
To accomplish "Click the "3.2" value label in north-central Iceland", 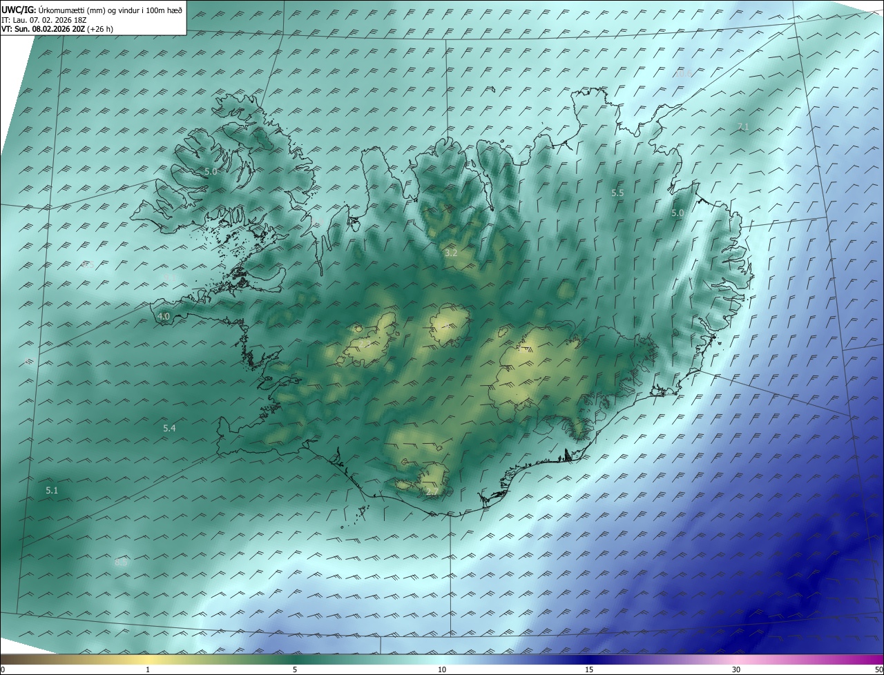I will tap(451, 253).
